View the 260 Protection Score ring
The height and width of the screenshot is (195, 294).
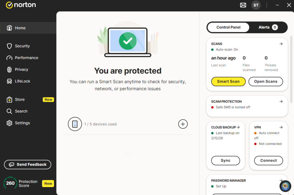tap(10, 183)
